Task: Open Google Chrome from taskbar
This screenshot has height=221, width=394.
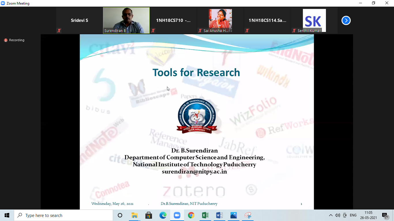Action: 191,215
